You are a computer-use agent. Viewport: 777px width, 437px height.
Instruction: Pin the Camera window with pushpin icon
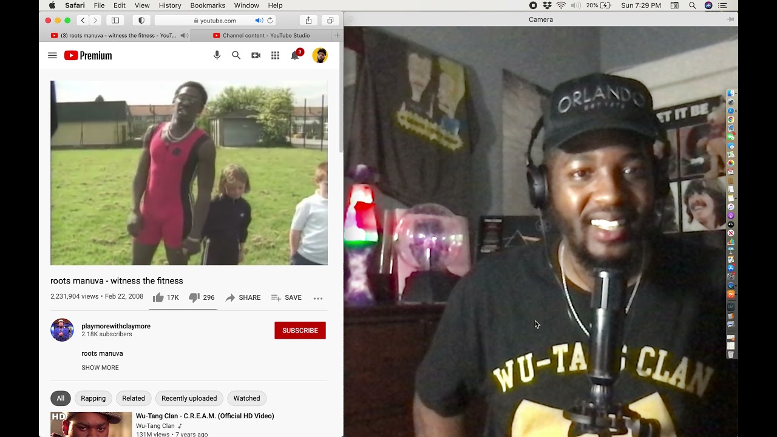point(730,19)
